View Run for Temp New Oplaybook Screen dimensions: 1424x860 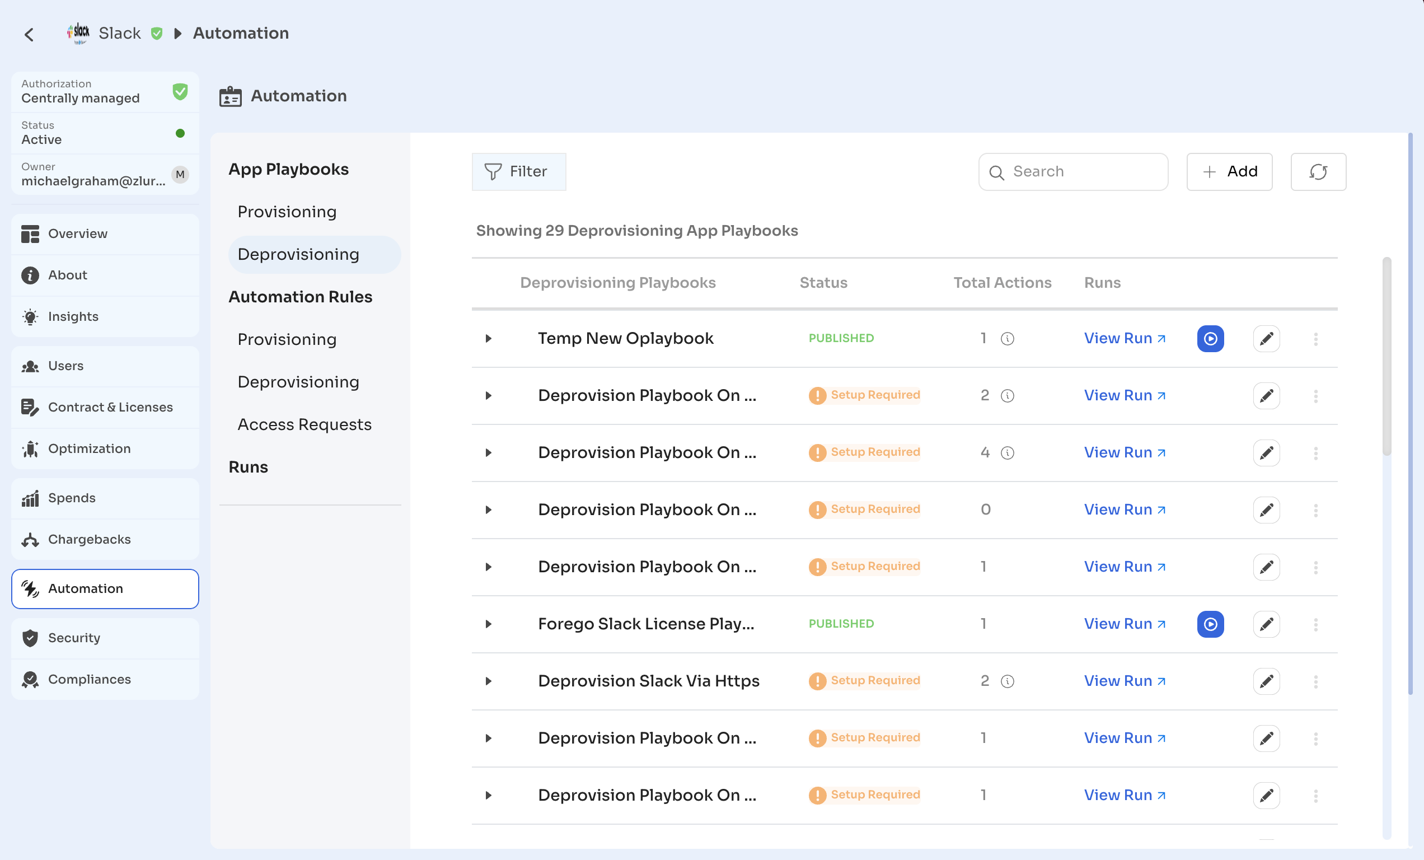pyautogui.click(x=1124, y=339)
